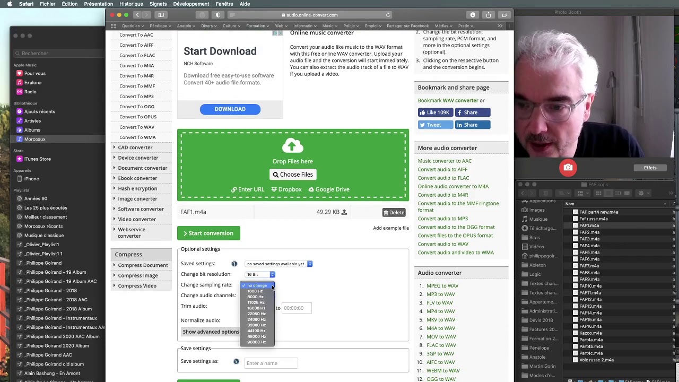Image resolution: width=679 pixels, height=382 pixels.
Task: Open the Saved settings dropdown
Action: [x=279, y=264]
